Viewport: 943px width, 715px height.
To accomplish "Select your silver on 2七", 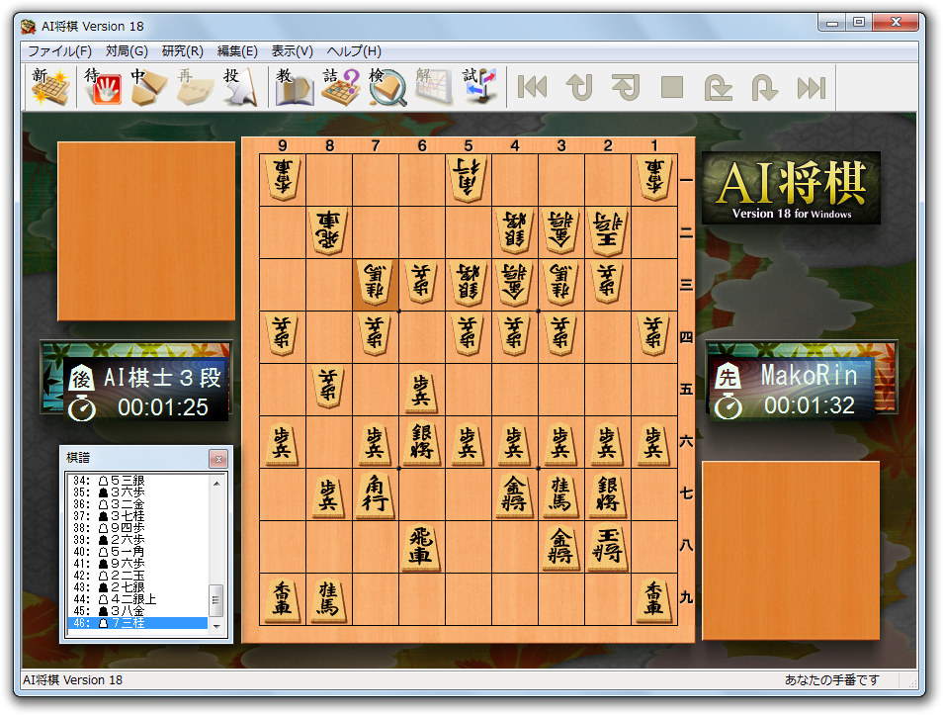I will [x=608, y=494].
